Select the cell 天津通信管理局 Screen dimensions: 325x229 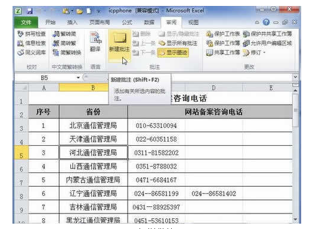click(x=93, y=139)
